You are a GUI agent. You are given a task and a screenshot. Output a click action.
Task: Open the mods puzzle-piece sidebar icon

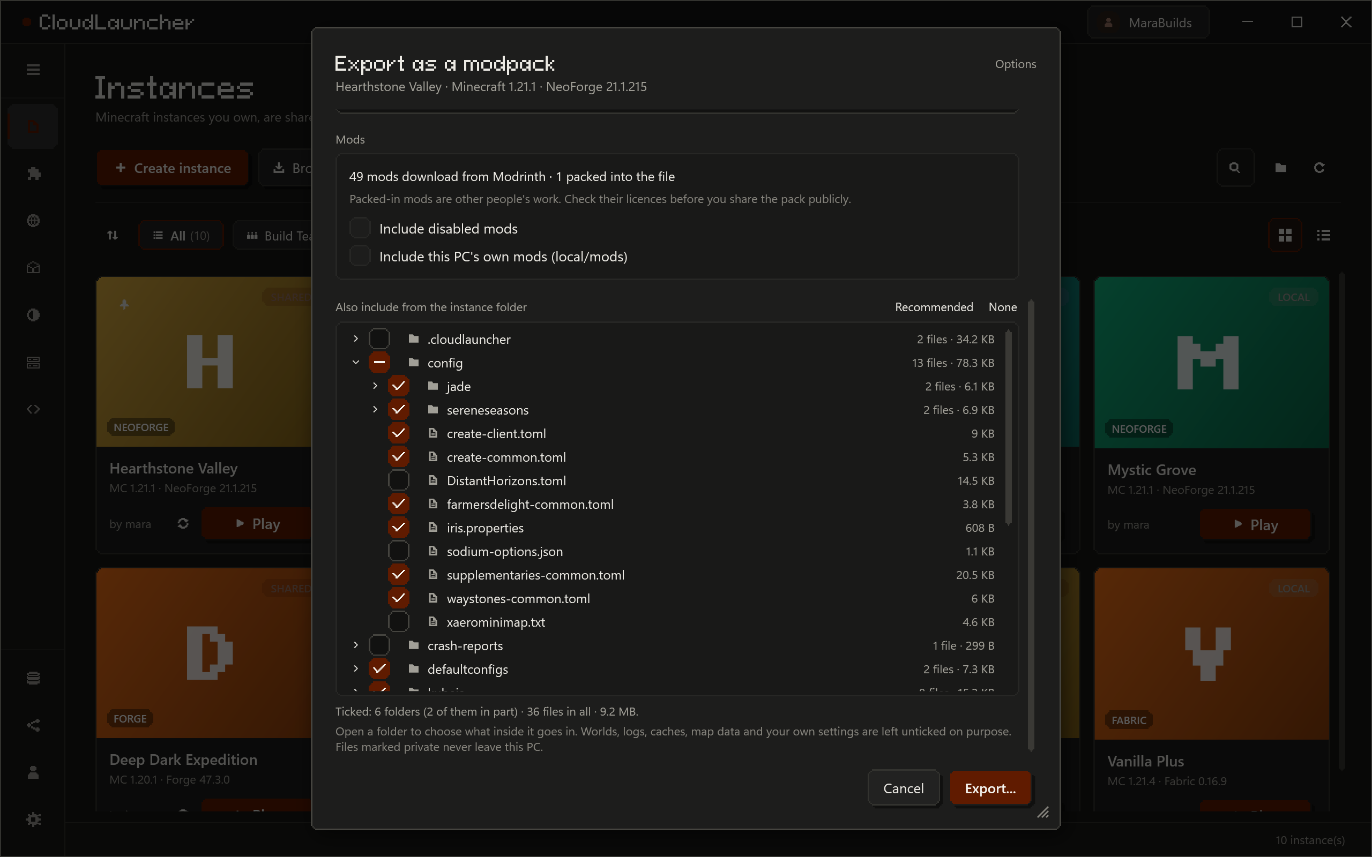(x=33, y=174)
